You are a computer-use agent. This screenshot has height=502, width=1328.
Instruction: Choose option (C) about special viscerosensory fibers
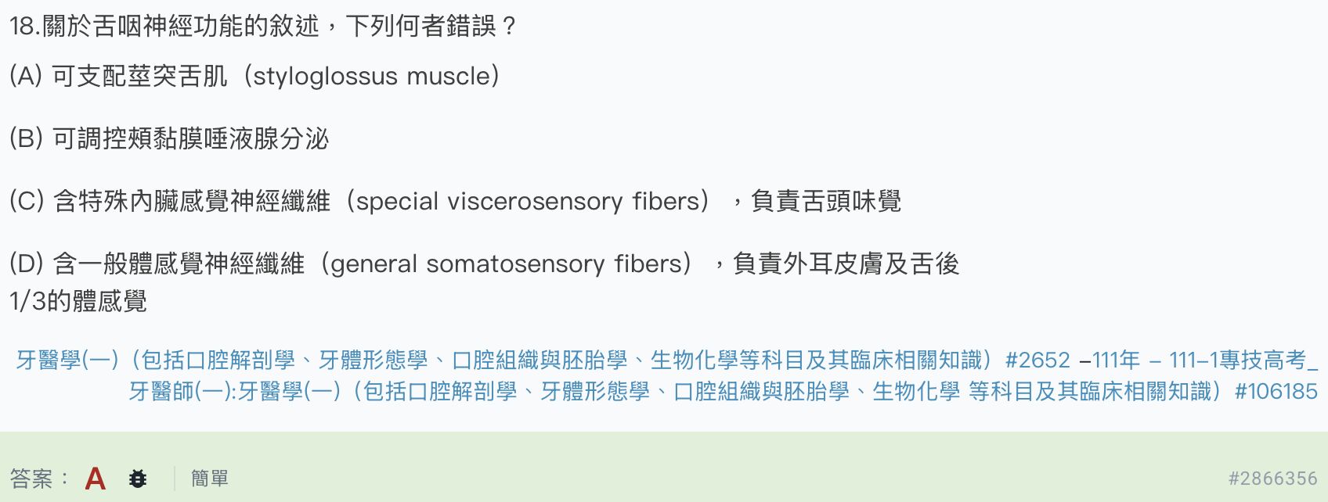(x=455, y=202)
